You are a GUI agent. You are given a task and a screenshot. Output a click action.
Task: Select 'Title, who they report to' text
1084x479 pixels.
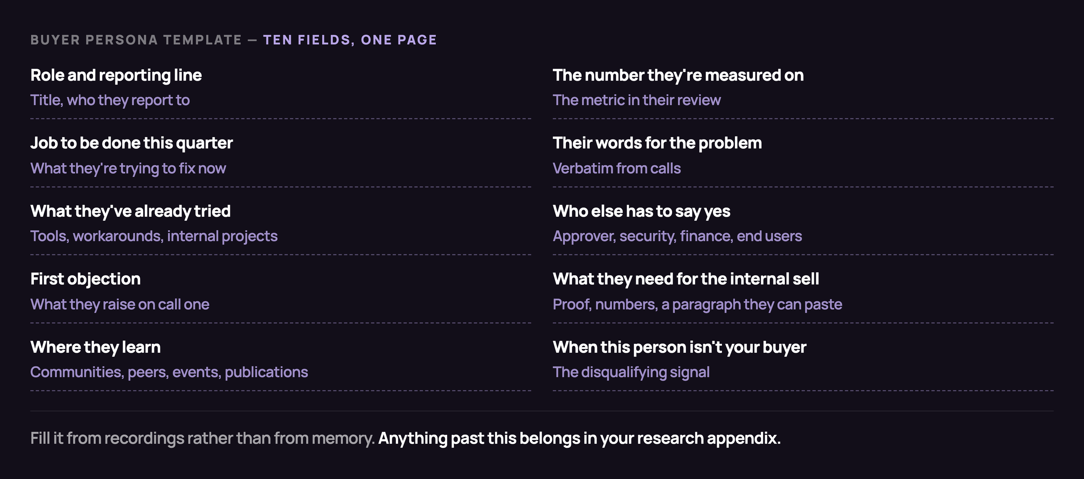[110, 101]
